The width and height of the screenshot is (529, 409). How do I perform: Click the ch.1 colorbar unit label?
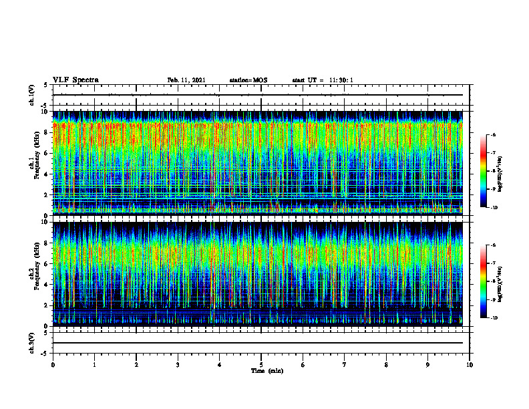click(500, 174)
